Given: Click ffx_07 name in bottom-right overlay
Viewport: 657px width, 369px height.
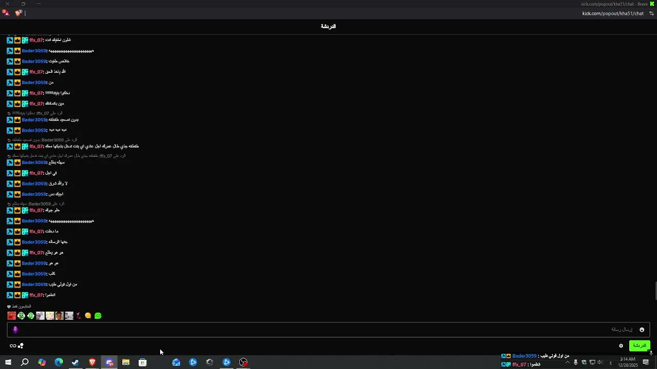Looking at the screenshot, I should 519,364.
